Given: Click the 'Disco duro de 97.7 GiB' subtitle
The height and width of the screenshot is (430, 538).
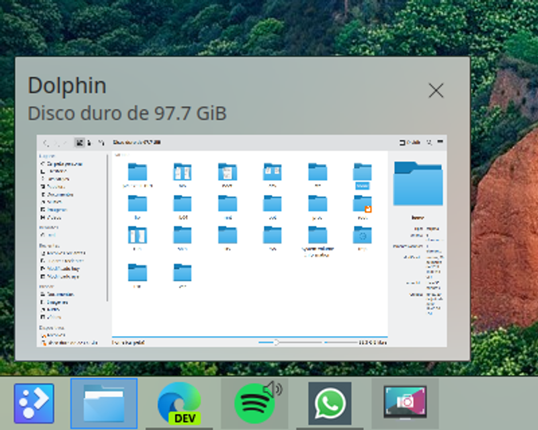Looking at the screenshot, I should 127,113.
